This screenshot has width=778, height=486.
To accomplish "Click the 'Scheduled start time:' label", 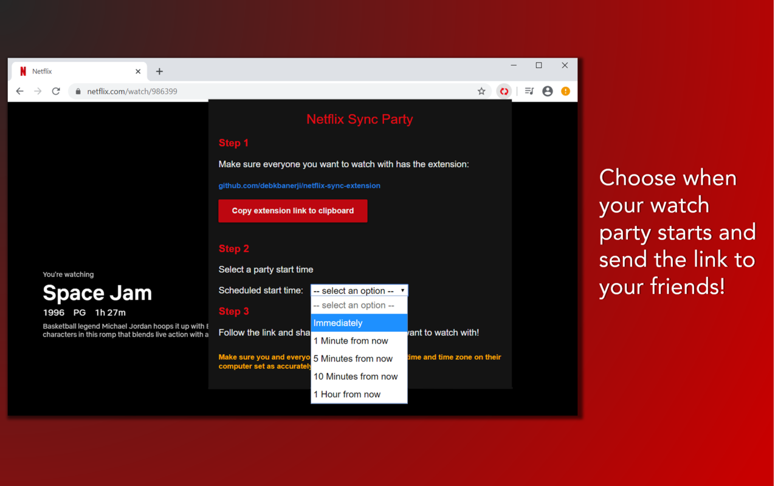I will pos(261,290).
